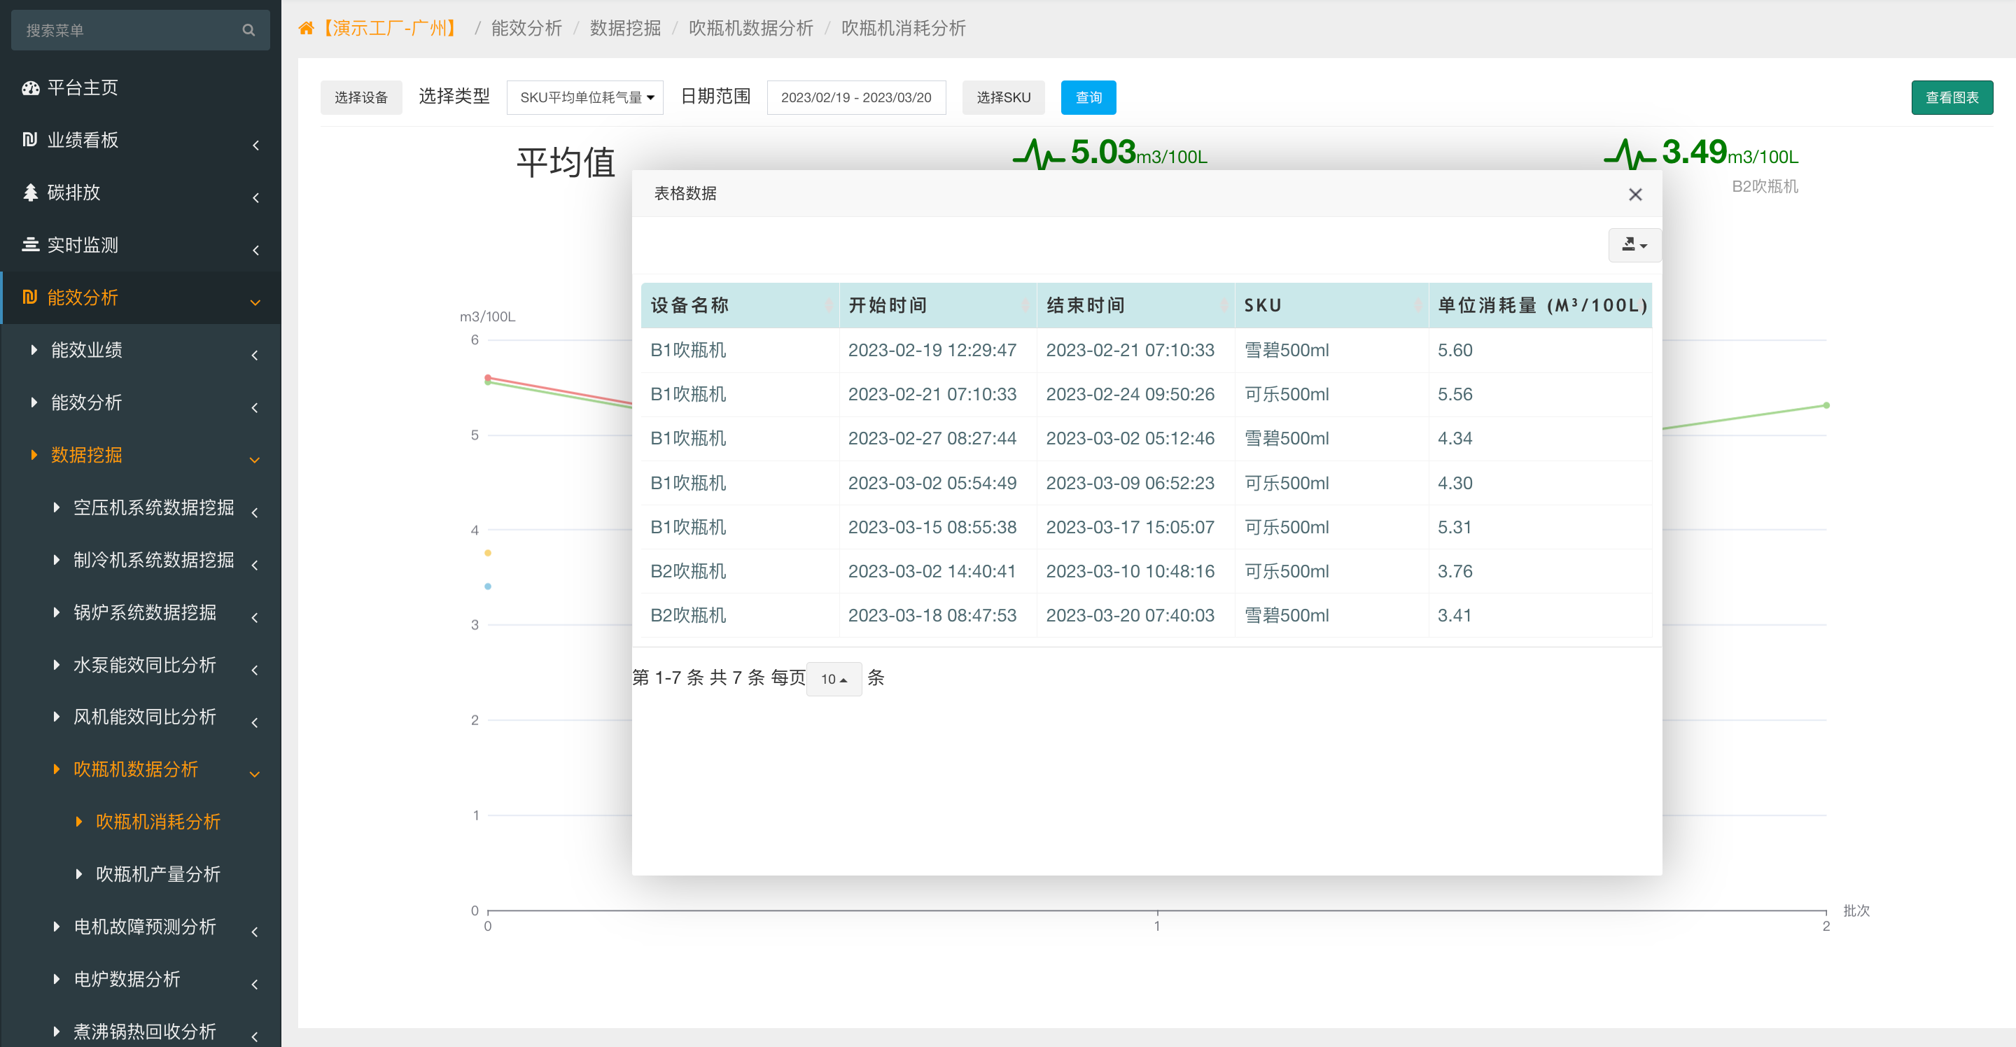The image size is (2016, 1047).
Task: Open 电炉数据分析 menu item
Action: pyautogui.click(x=127, y=979)
